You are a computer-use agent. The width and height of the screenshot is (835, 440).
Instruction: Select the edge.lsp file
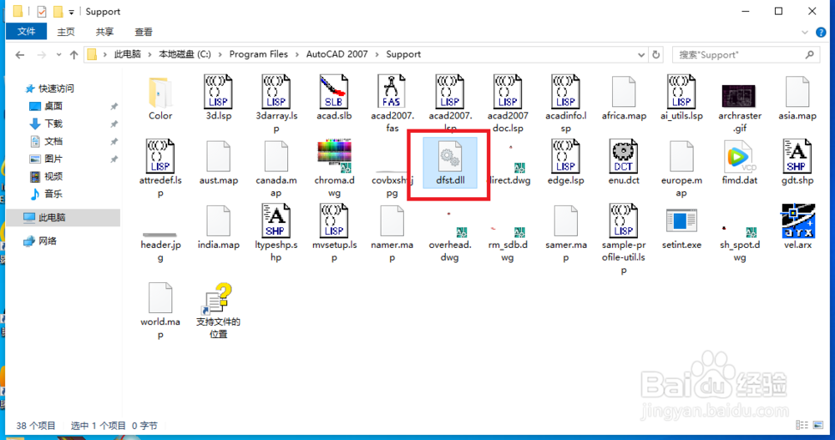point(565,163)
